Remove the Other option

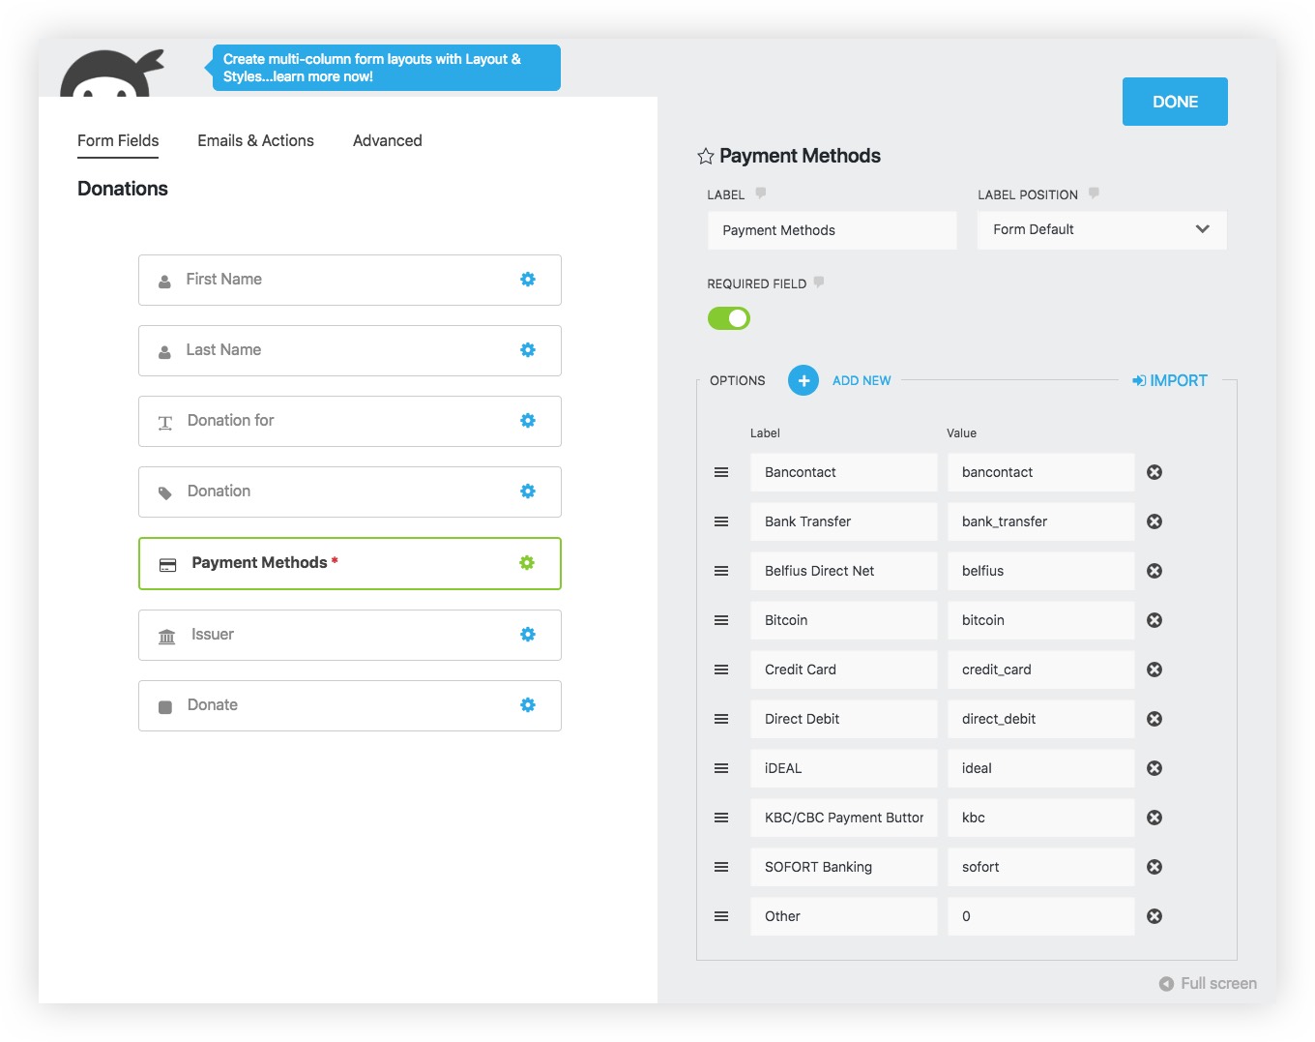tap(1154, 916)
